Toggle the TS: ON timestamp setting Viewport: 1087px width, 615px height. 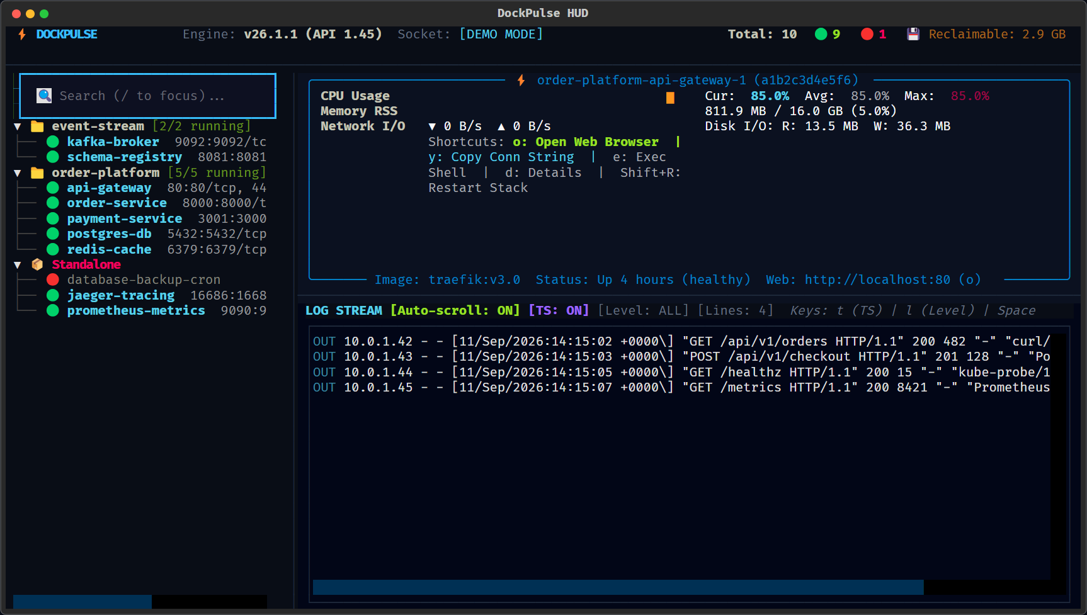point(559,310)
